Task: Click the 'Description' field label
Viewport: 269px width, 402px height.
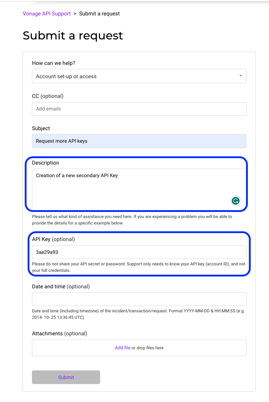Action: coord(46,163)
